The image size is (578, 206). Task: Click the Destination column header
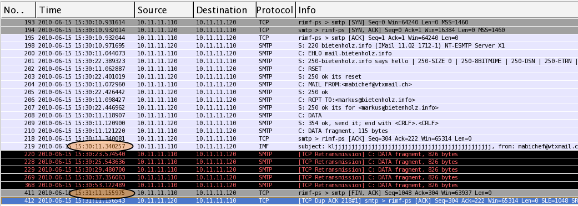(224, 10)
